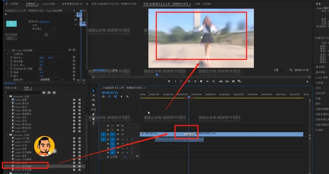
Task: Hide the V1 track with eye icon
Action: [x=122, y=134]
